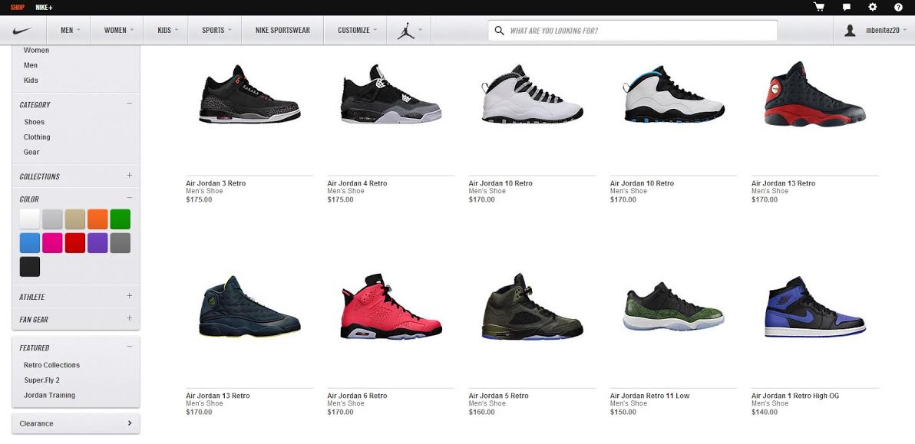Open Air Jordan Retro 11 Low image
915x444 pixels.
(674, 307)
